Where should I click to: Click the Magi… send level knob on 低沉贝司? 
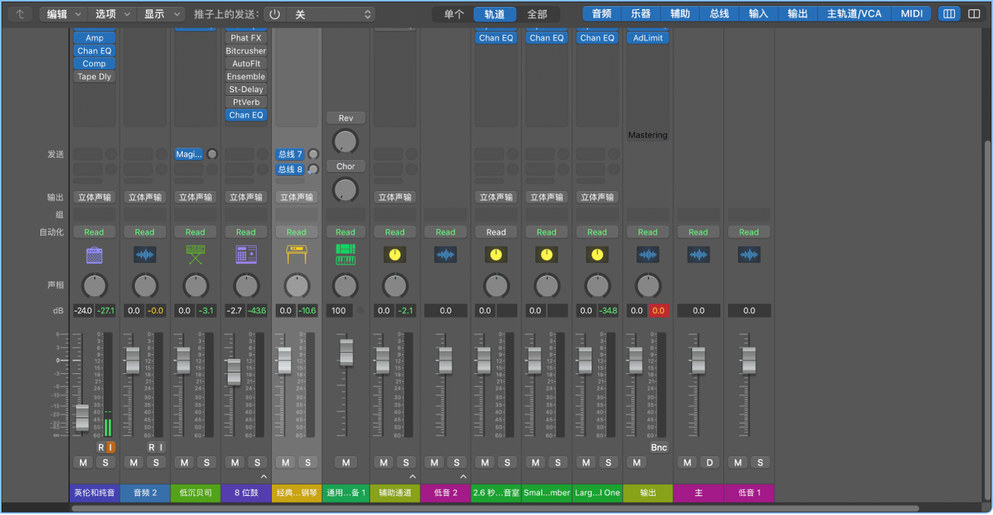[x=212, y=155]
